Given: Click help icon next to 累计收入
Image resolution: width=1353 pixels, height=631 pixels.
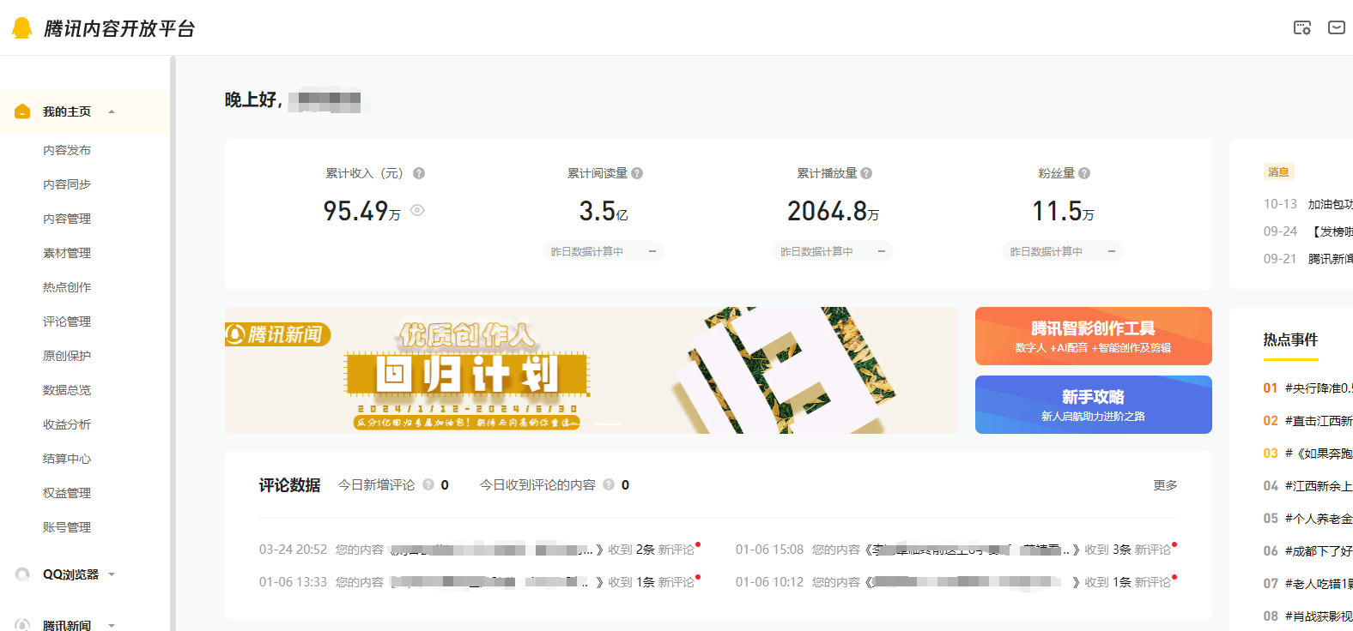Looking at the screenshot, I should tap(419, 173).
